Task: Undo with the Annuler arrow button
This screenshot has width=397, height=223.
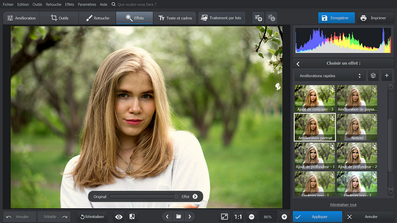Action: point(20,217)
